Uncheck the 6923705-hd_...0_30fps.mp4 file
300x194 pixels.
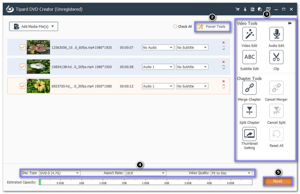[x=22, y=86]
